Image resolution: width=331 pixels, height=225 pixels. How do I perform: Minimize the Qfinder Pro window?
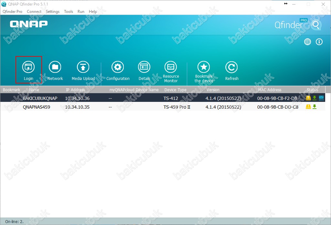point(294,4)
